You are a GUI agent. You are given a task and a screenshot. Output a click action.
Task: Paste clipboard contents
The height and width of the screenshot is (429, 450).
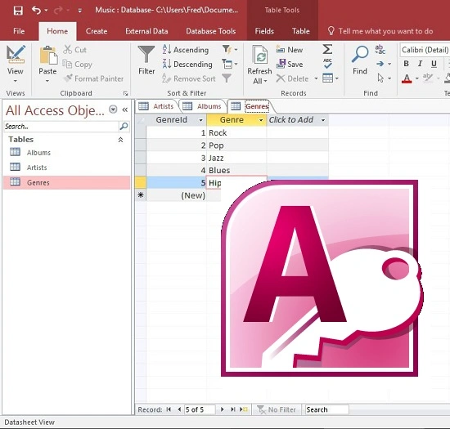point(47,55)
